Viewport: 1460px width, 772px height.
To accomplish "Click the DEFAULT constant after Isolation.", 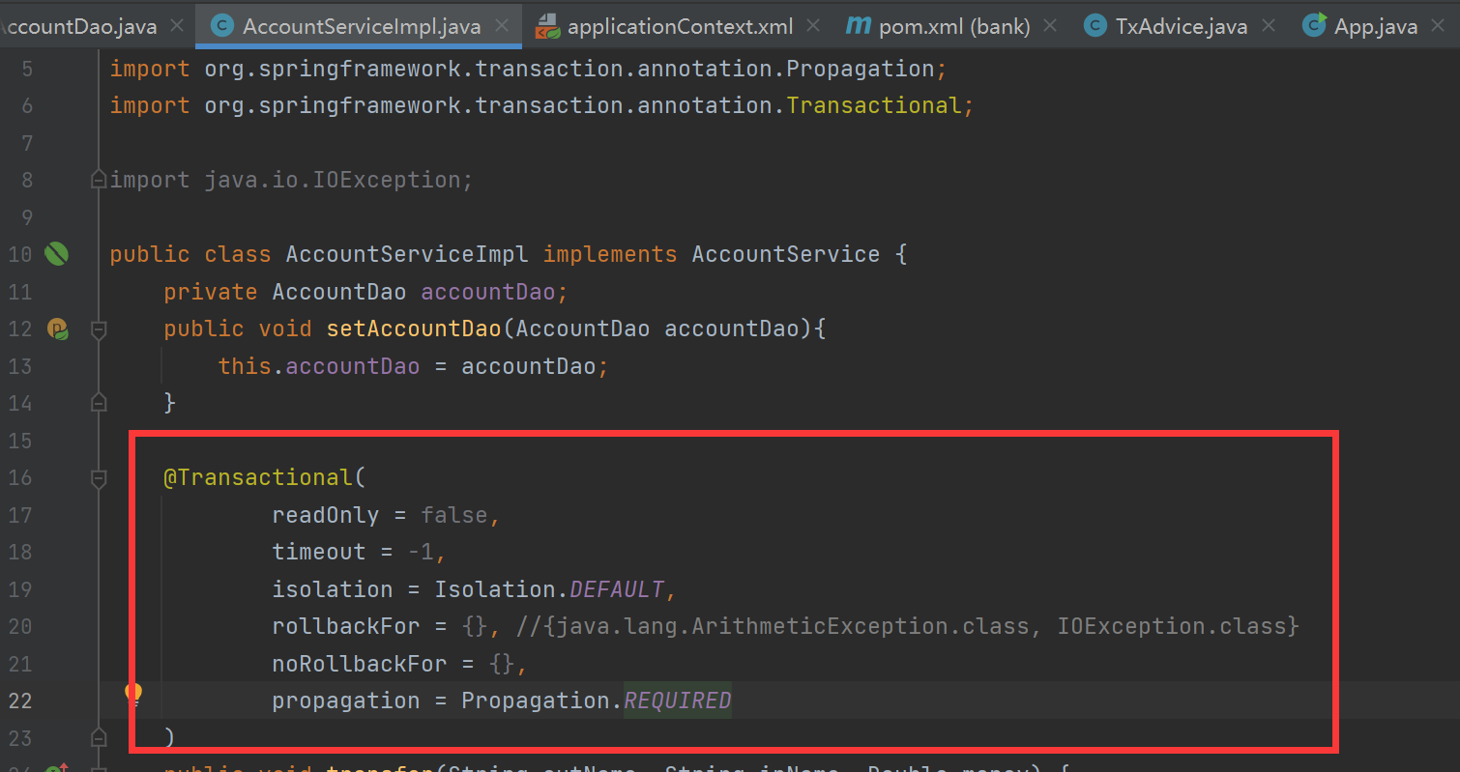I will (x=617, y=589).
